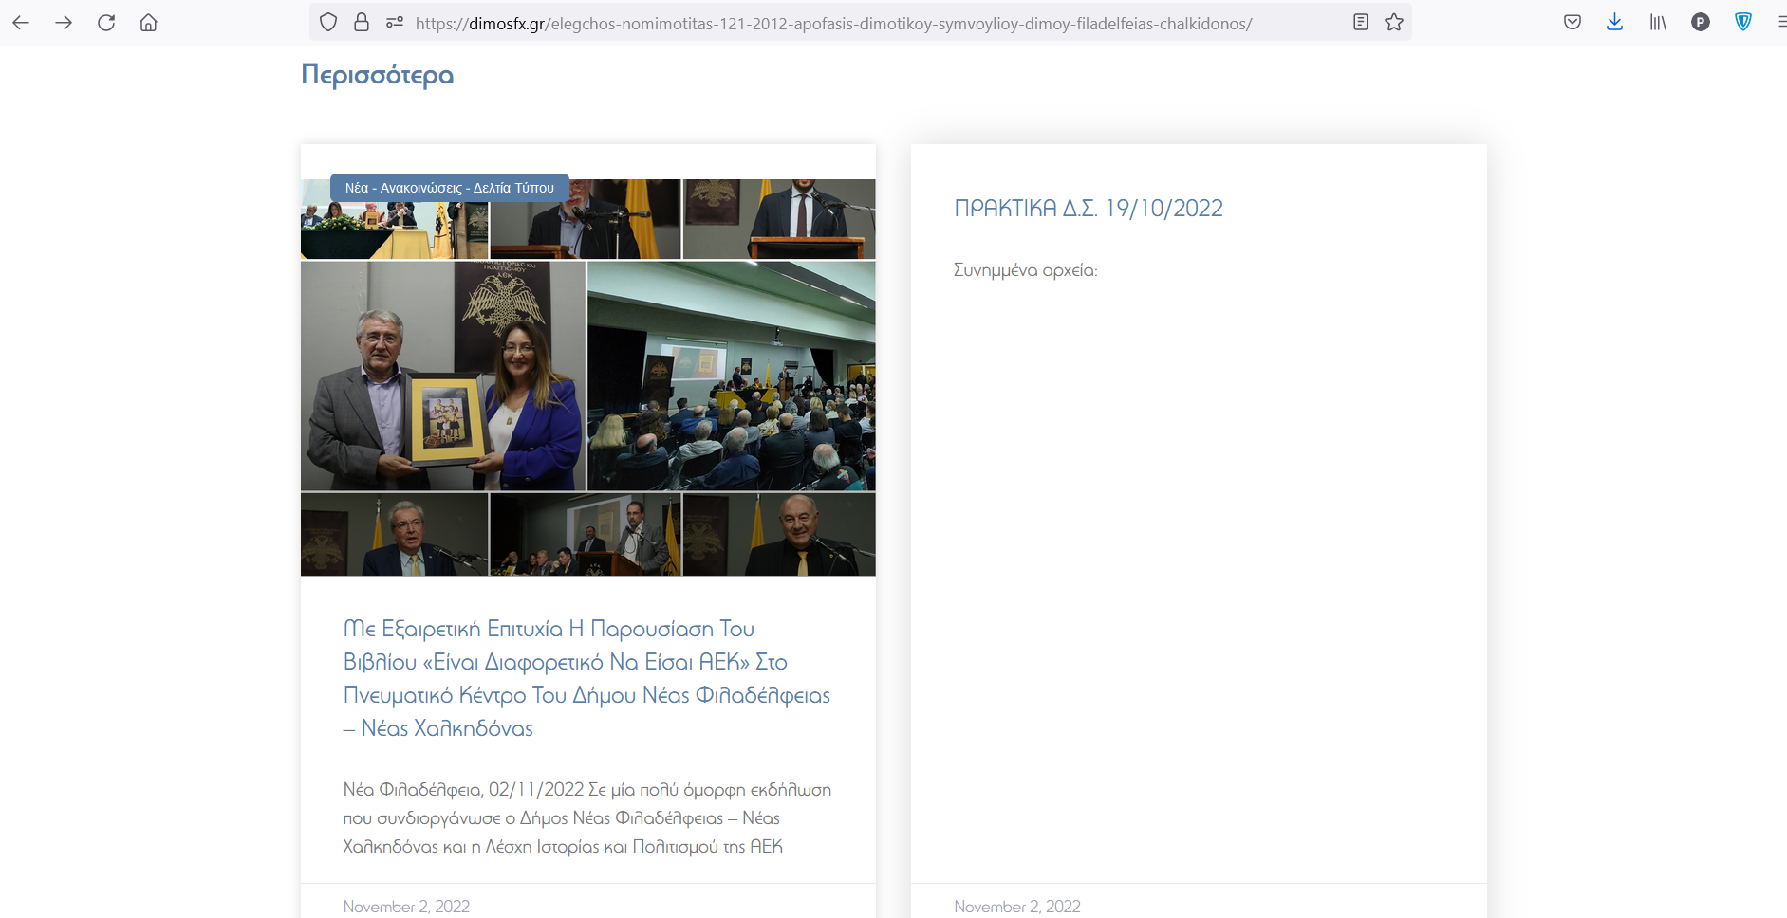Show site security padlock info
The image size is (1787, 918).
[x=362, y=23]
